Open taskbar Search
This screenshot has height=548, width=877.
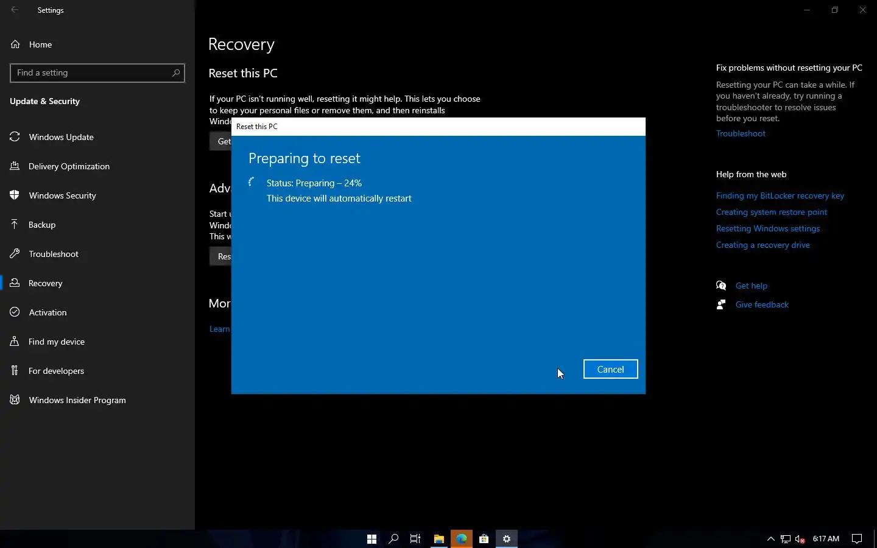point(393,538)
